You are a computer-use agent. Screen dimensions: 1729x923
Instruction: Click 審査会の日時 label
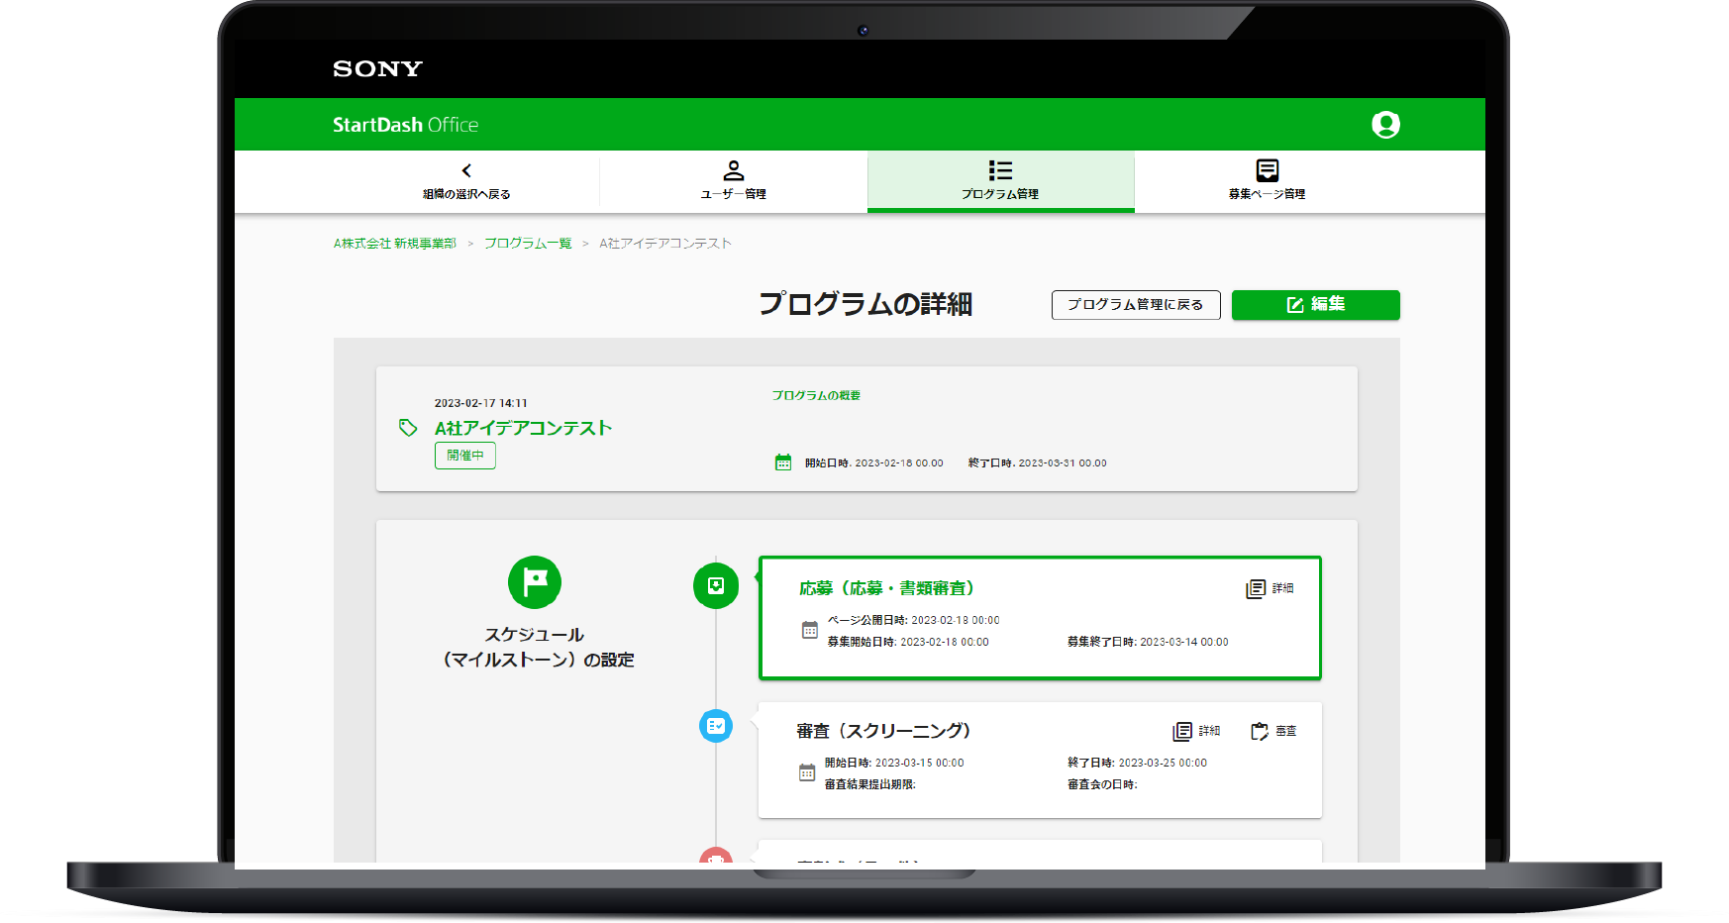coord(1102,784)
